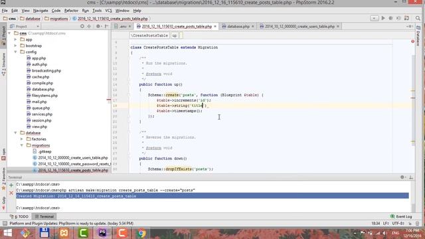425x239 pixels.
Task: Click the PhpStorm taskbar icon
Action: 102,233
